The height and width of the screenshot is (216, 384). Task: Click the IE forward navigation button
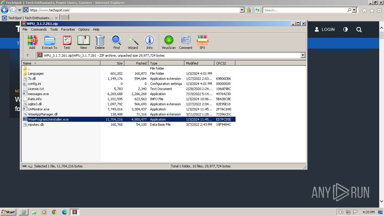(x=13, y=10)
